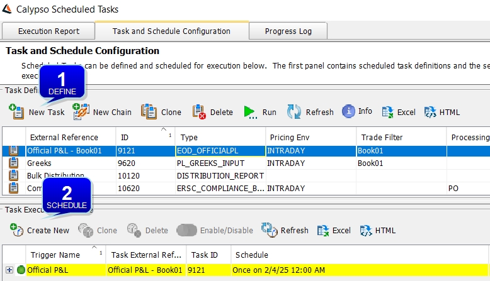Select Task and Schedule Configuration tab
490x281 pixels.
point(171,31)
